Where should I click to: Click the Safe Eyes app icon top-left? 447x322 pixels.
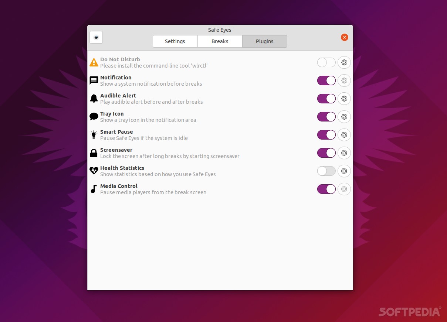click(x=96, y=37)
